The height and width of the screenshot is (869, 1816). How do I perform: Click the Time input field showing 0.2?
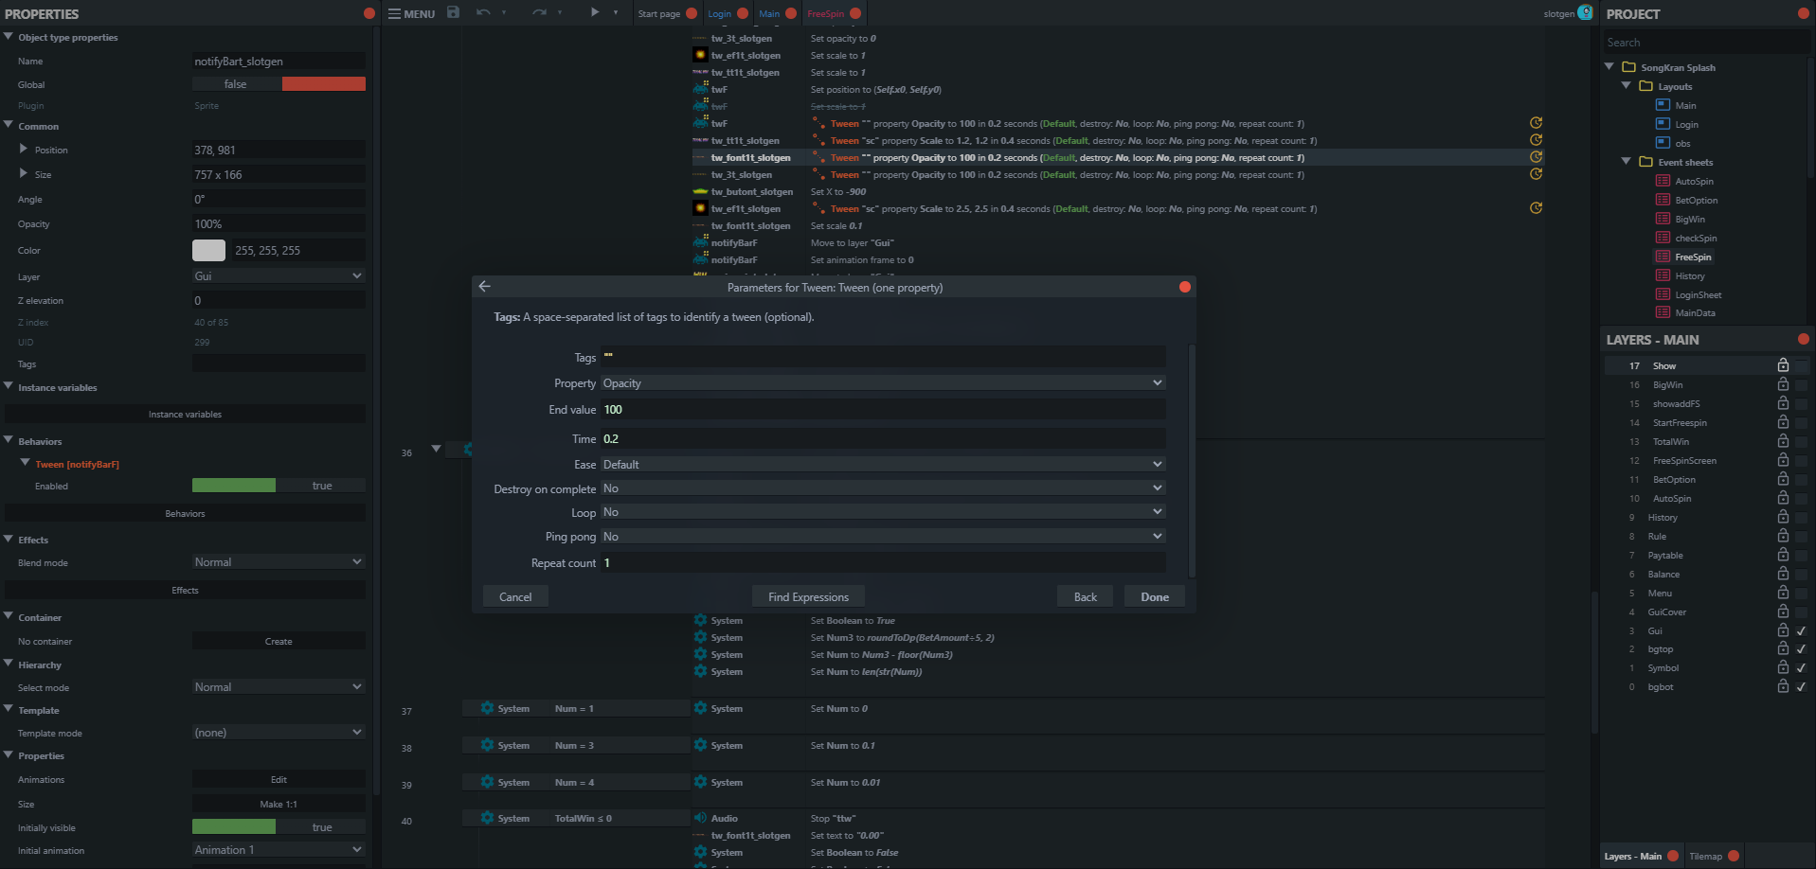tap(883, 438)
